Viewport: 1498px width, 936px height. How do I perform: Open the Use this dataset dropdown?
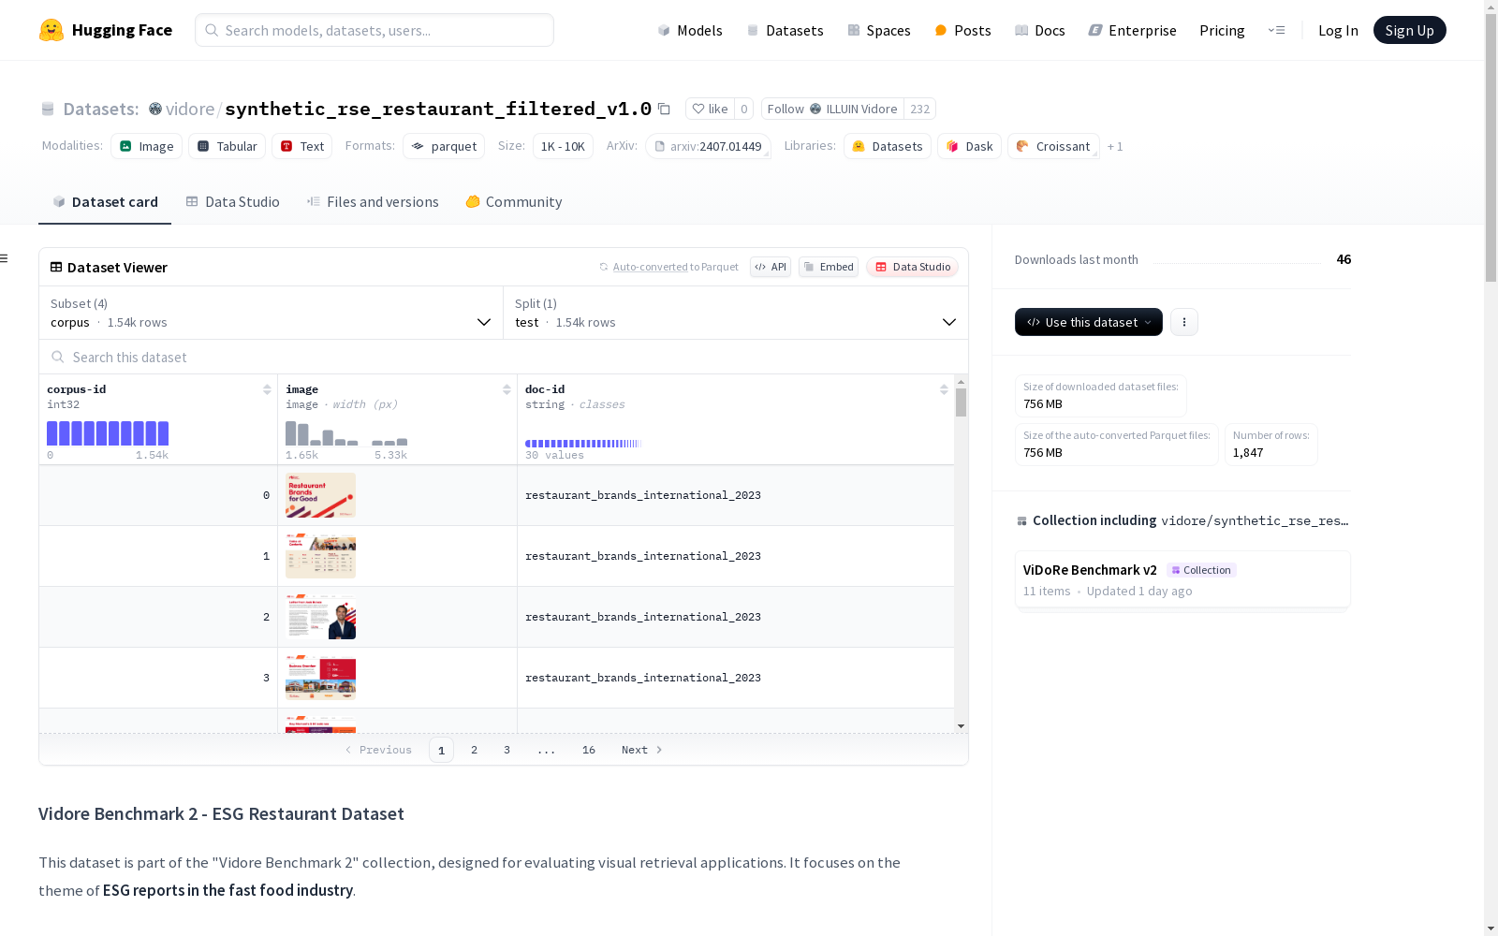1089,322
